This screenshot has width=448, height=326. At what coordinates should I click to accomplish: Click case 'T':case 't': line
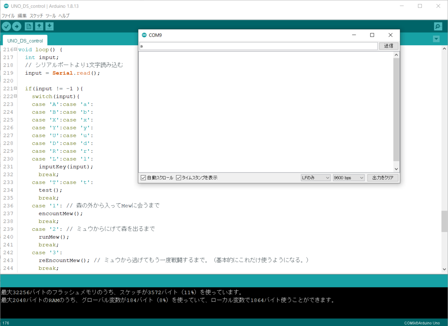click(x=62, y=182)
